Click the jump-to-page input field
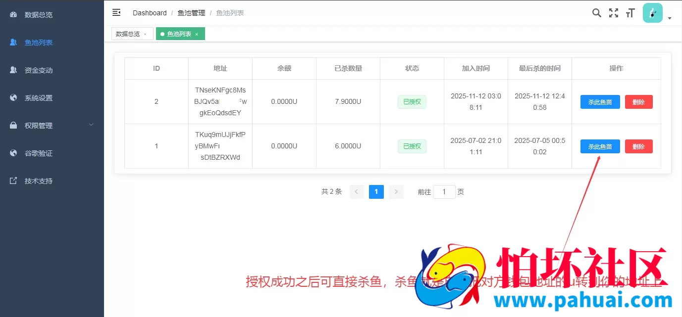Image resolution: width=682 pixels, height=317 pixels. 444,192
